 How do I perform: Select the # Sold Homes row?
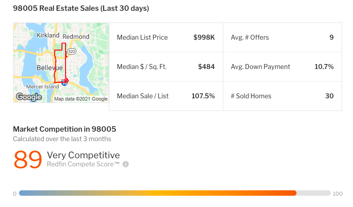tap(282, 96)
